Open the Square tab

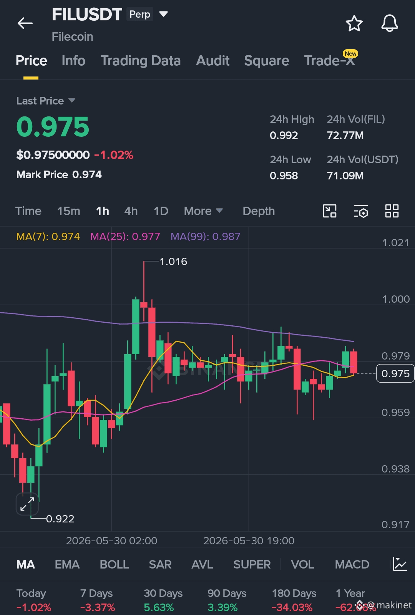click(x=267, y=61)
